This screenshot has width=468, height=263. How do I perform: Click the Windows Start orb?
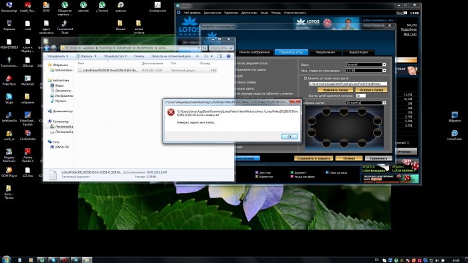pyautogui.click(x=6, y=259)
